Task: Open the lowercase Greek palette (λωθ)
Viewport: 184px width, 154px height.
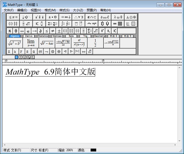Action: tap(118, 17)
